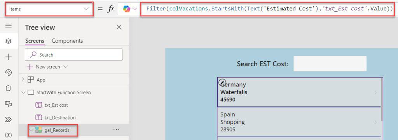
Task: Open the Tree view layers icon
Action: [x=9, y=41]
